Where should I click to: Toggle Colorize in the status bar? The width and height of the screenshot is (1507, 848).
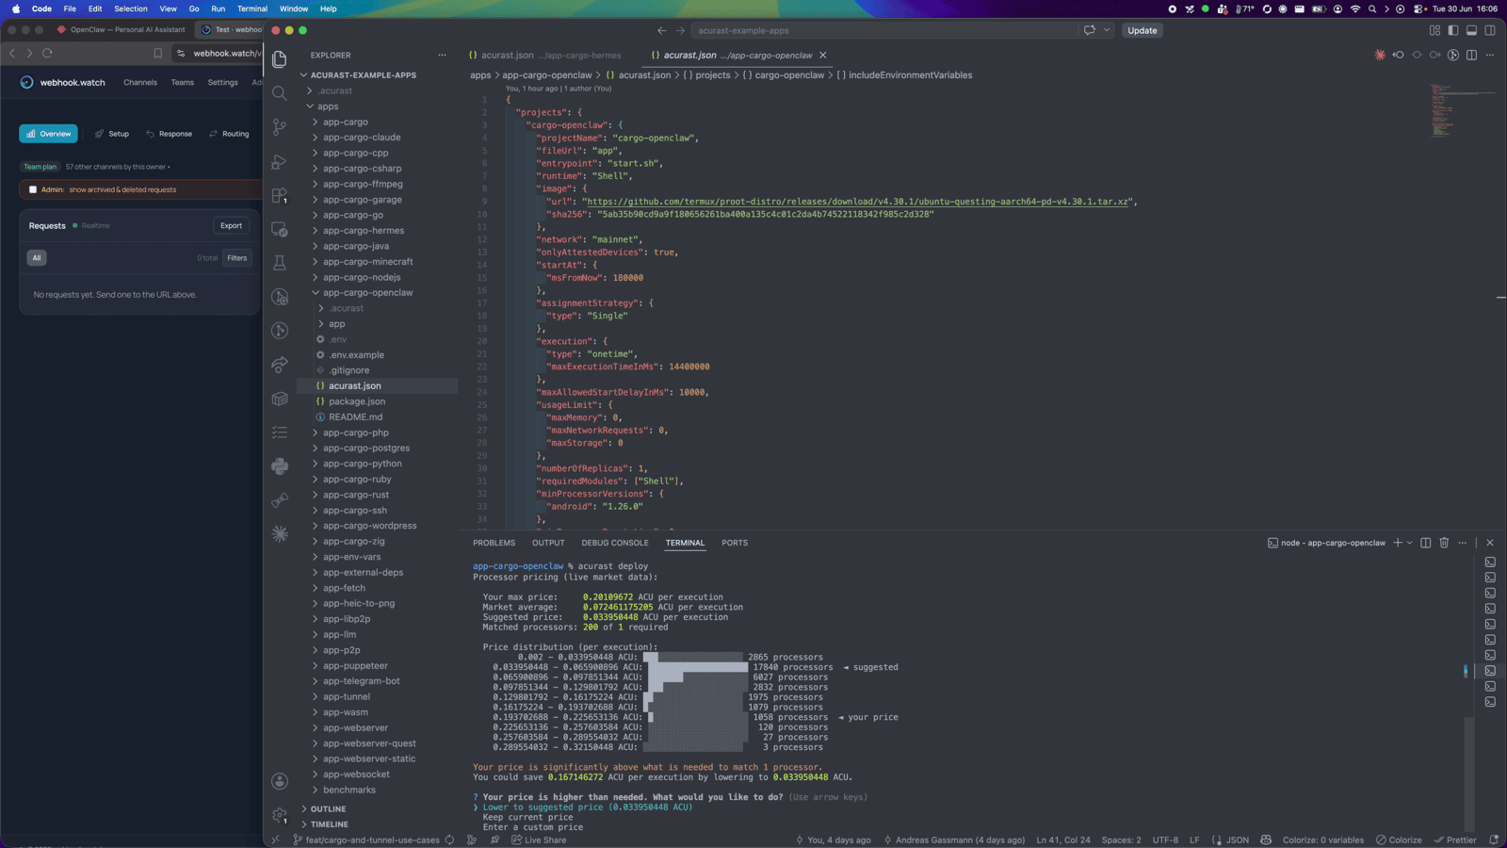tap(1399, 840)
